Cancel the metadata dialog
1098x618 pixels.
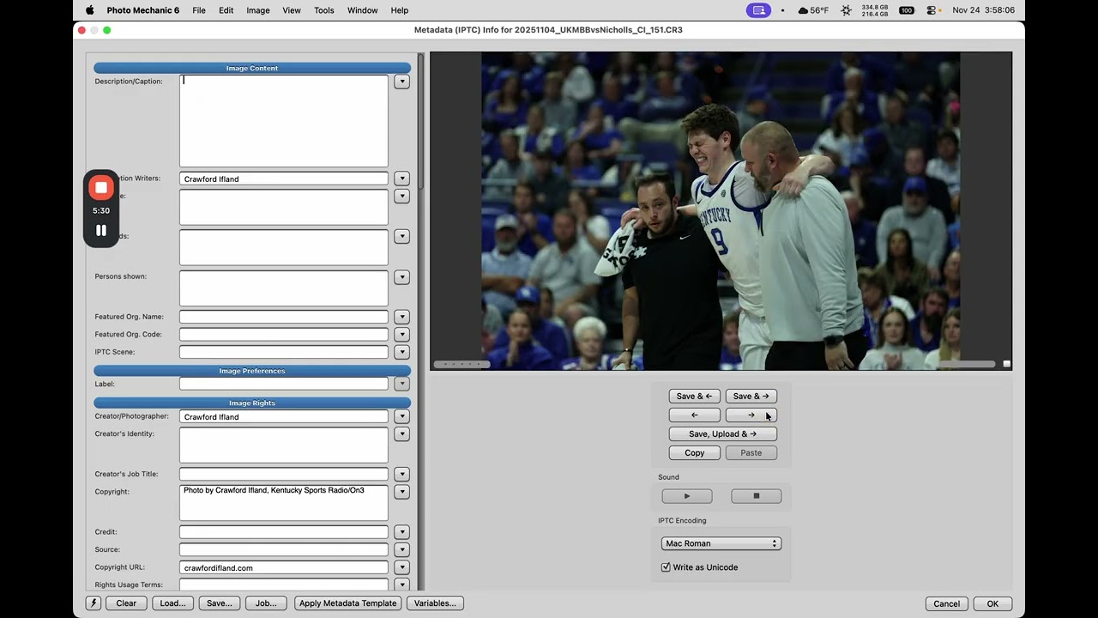tap(947, 603)
